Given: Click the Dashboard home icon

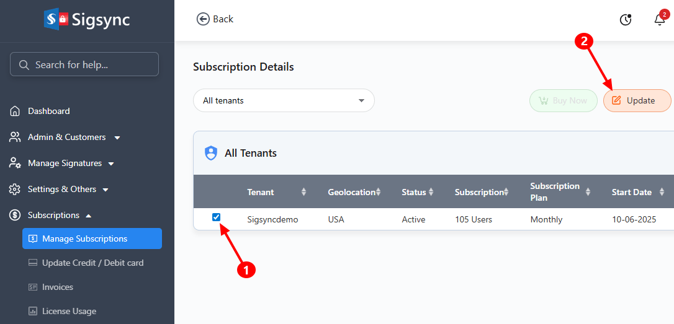Looking at the screenshot, I should click(x=16, y=112).
